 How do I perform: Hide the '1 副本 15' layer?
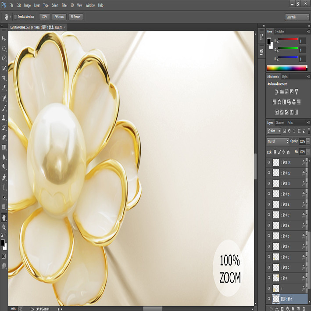[269, 162]
